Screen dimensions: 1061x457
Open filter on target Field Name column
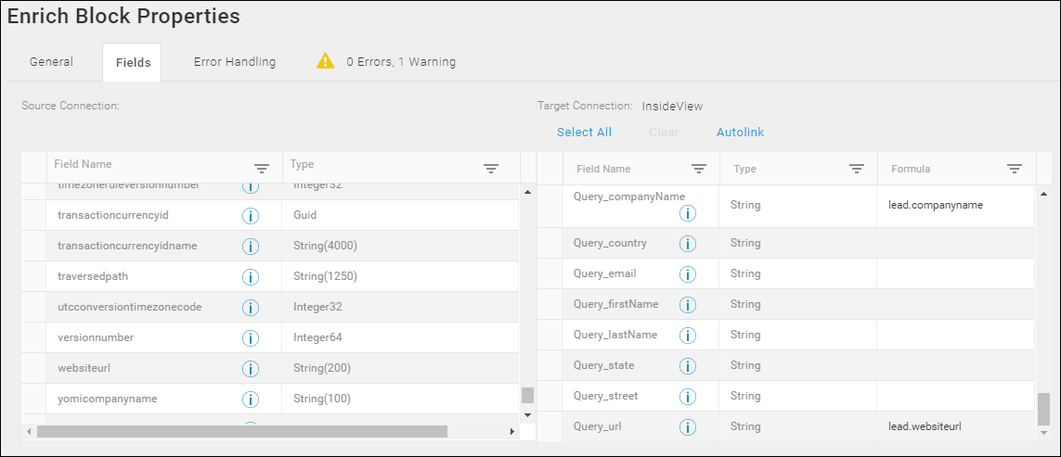699,169
